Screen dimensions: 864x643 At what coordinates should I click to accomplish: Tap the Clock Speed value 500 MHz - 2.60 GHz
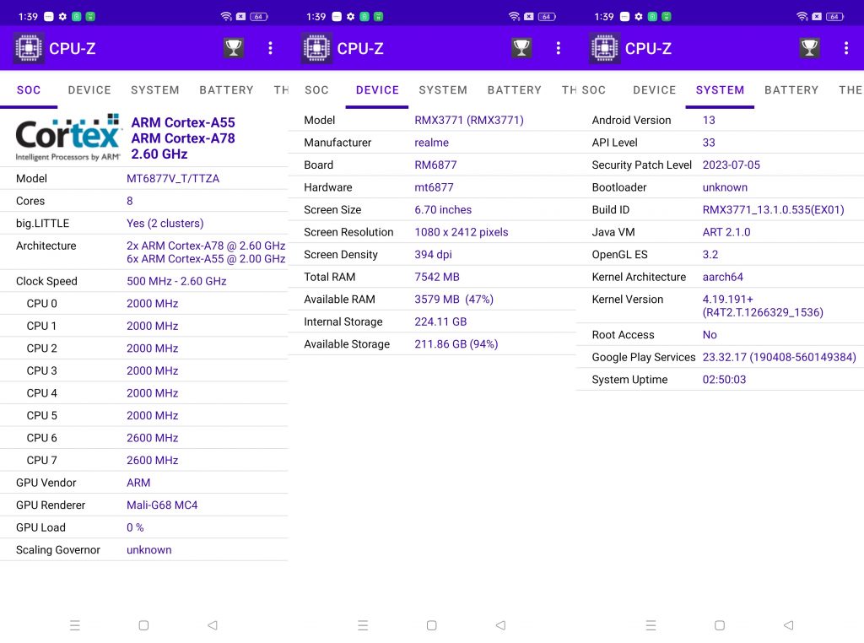(x=176, y=281)
